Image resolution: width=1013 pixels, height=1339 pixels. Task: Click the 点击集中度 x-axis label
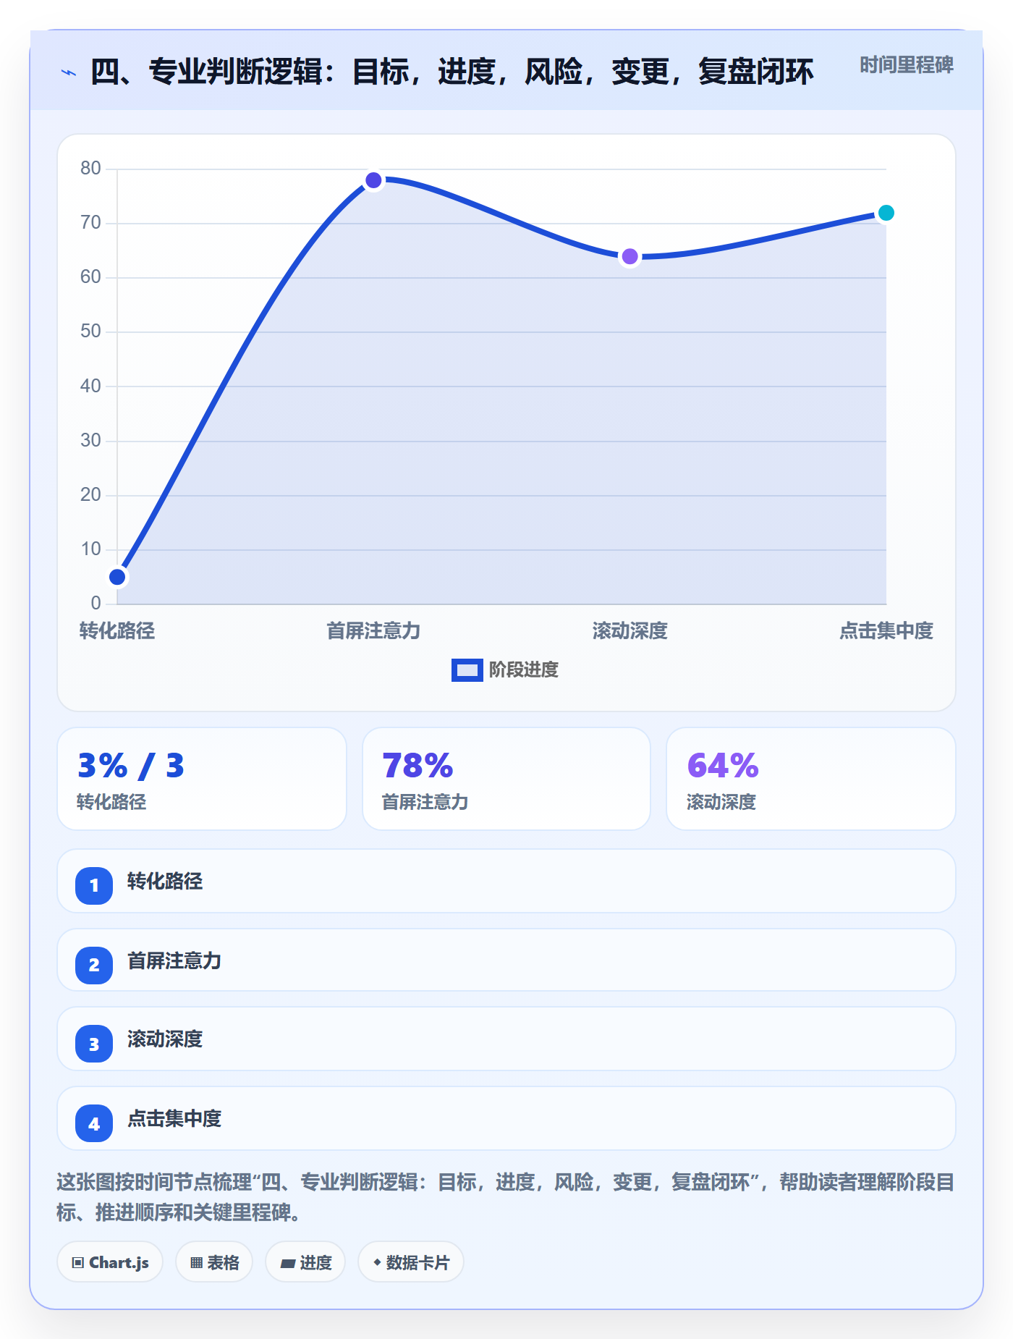886,631
